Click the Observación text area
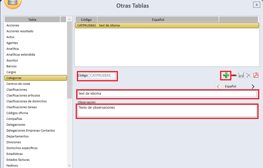The image size is (263, 168). (167, 111)
